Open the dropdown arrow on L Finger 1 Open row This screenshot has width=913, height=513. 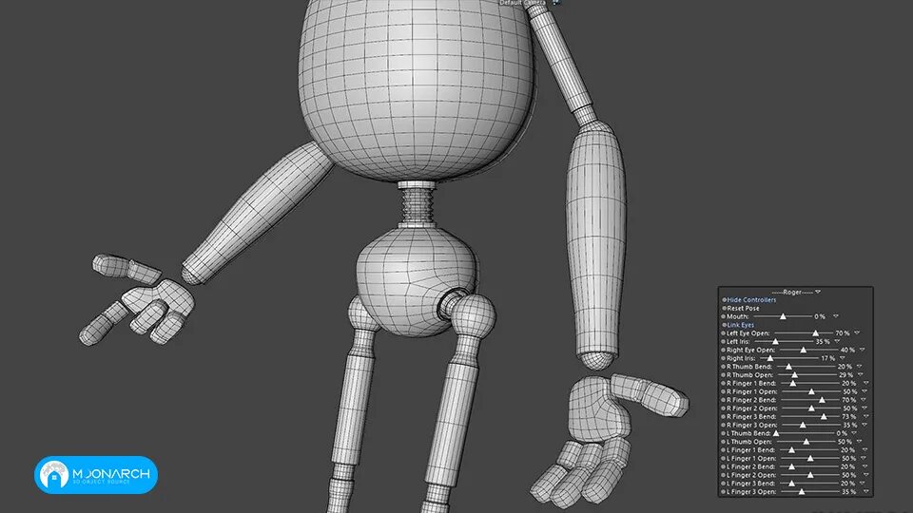[x=863, y=458]
